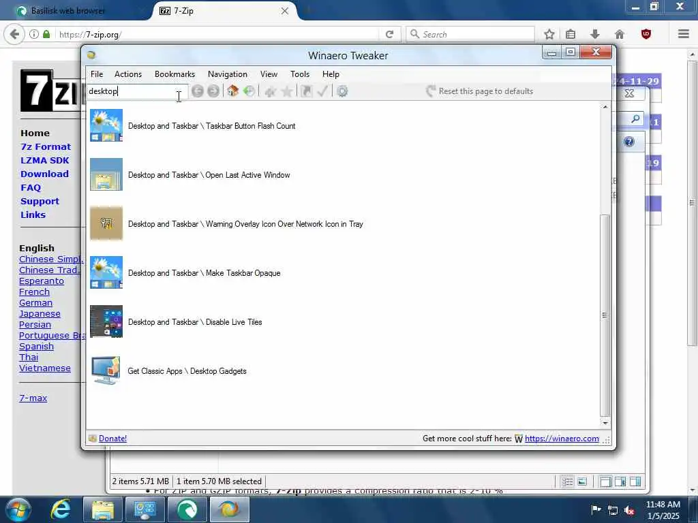Open Disable Live Tiles result thumbnail

[x=106, y=321]
